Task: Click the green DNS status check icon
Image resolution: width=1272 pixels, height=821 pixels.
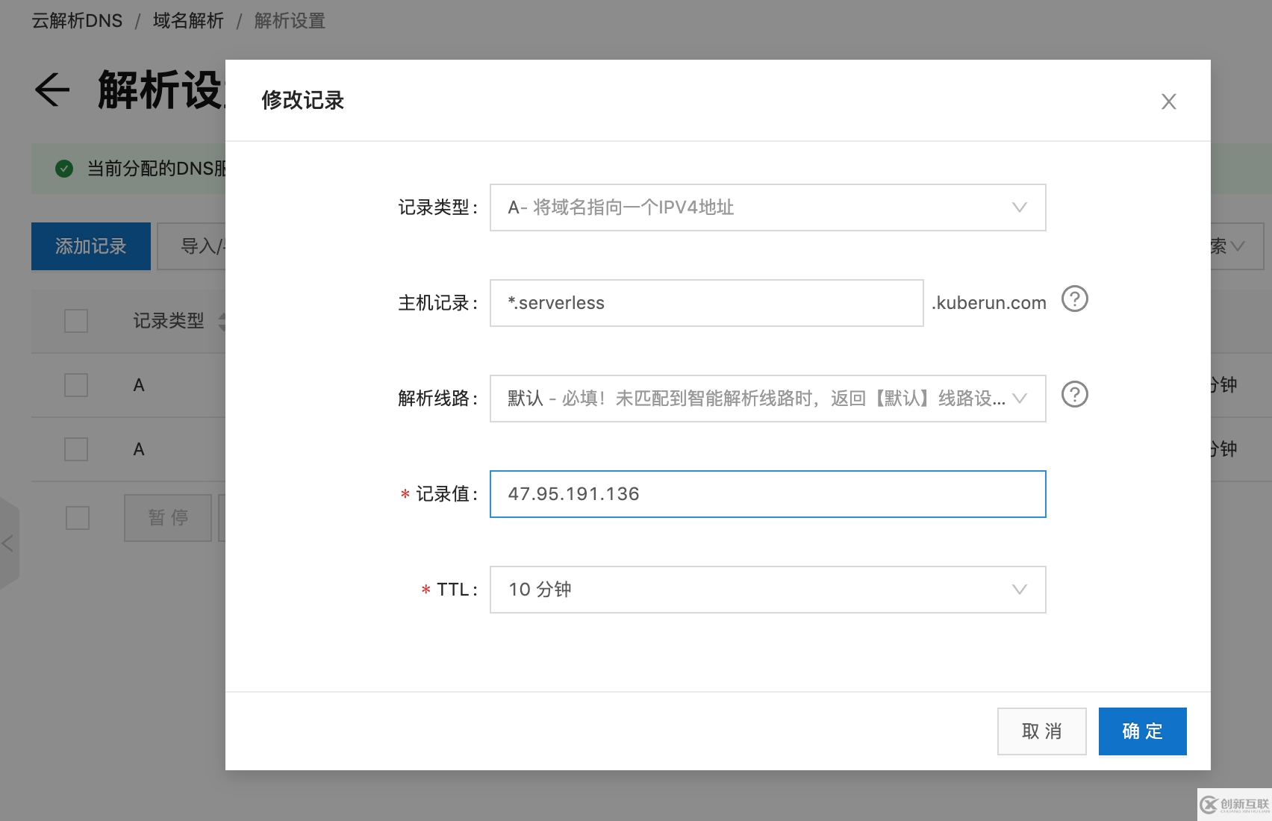Action: [x=64, y=169]
